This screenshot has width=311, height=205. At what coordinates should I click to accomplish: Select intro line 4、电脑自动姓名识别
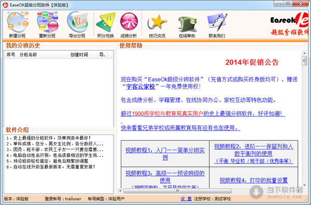tap(55, 155)
